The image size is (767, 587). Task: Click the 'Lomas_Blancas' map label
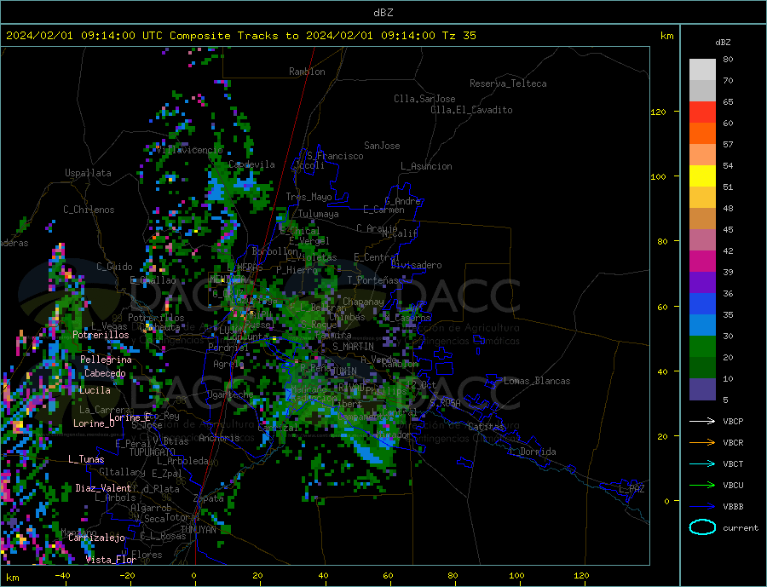(x=537, y=381)
